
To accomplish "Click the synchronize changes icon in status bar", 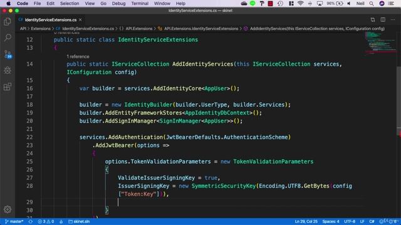I will 31,221.
